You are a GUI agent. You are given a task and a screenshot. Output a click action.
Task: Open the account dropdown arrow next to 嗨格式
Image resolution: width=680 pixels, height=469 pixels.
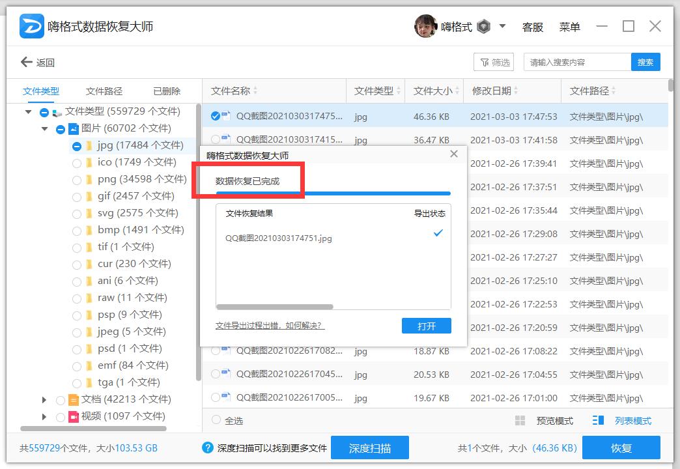pos(502,26)
